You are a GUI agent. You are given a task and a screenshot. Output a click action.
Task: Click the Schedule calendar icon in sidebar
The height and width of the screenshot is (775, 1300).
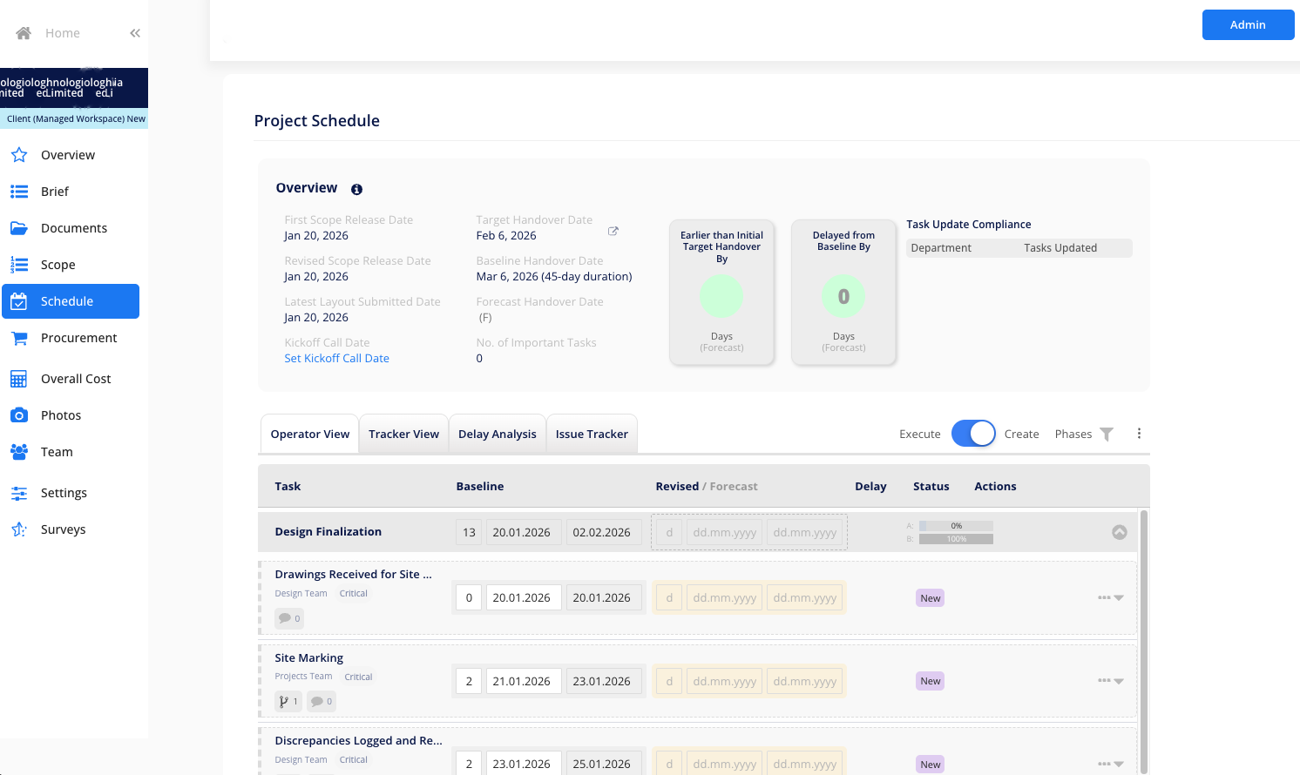click(x=19, y=300)
